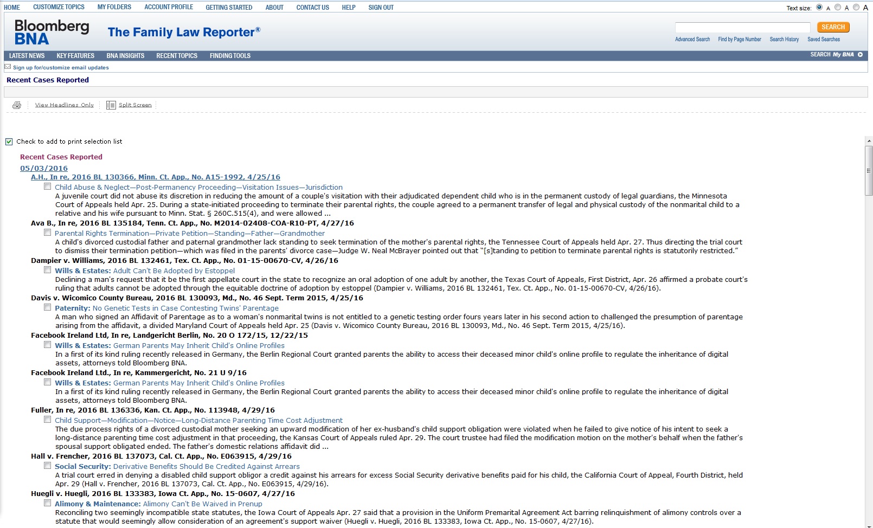The width and height of the screenshot is (873, 528).
Task: Open the Latest News menu
Action: coord(27,56)
